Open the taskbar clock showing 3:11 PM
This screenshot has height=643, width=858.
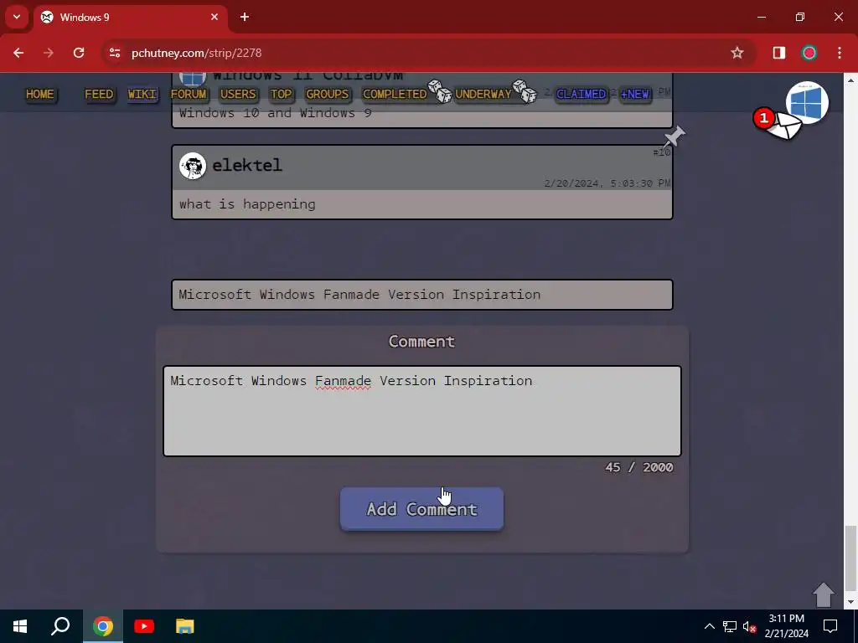coord(786,626)
